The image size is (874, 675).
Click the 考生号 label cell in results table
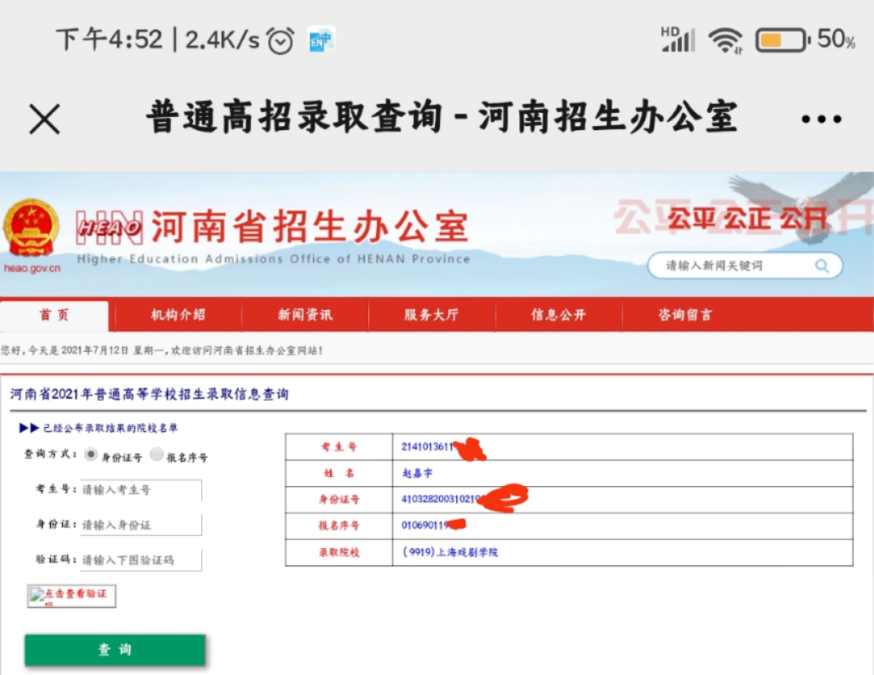(x=339, y=447)
